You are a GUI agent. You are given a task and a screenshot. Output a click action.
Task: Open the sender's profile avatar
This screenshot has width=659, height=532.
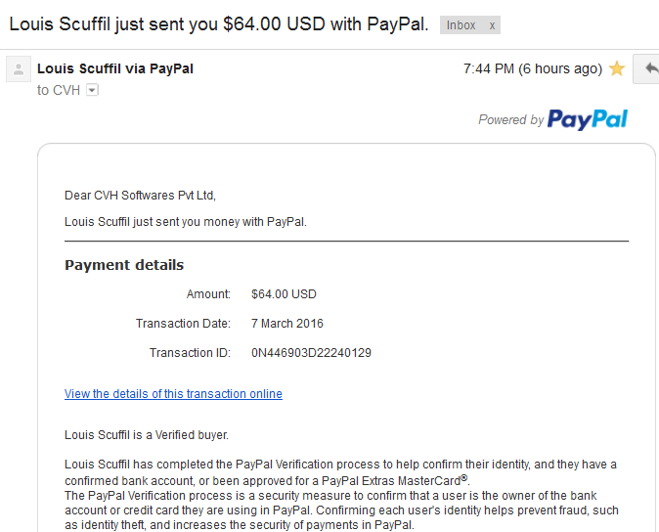click(x=19, y=68)
